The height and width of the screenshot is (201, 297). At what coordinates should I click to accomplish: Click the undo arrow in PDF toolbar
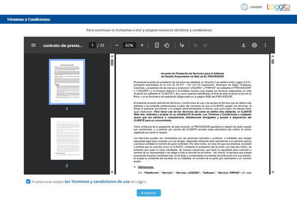(195, 45)
